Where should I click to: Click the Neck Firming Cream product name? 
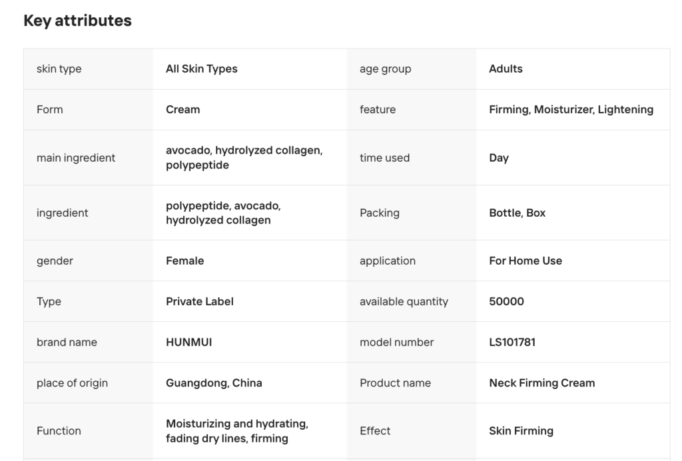click(541, 383)
